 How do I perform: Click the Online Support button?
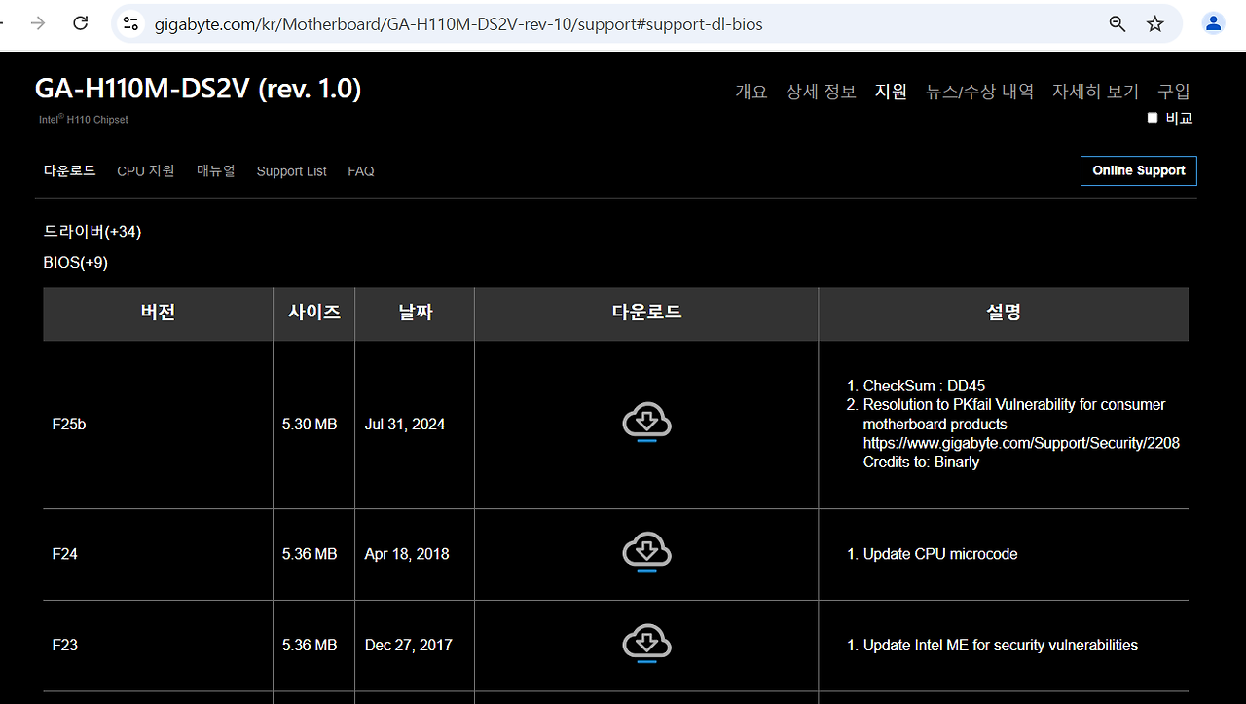[1139, 170]
